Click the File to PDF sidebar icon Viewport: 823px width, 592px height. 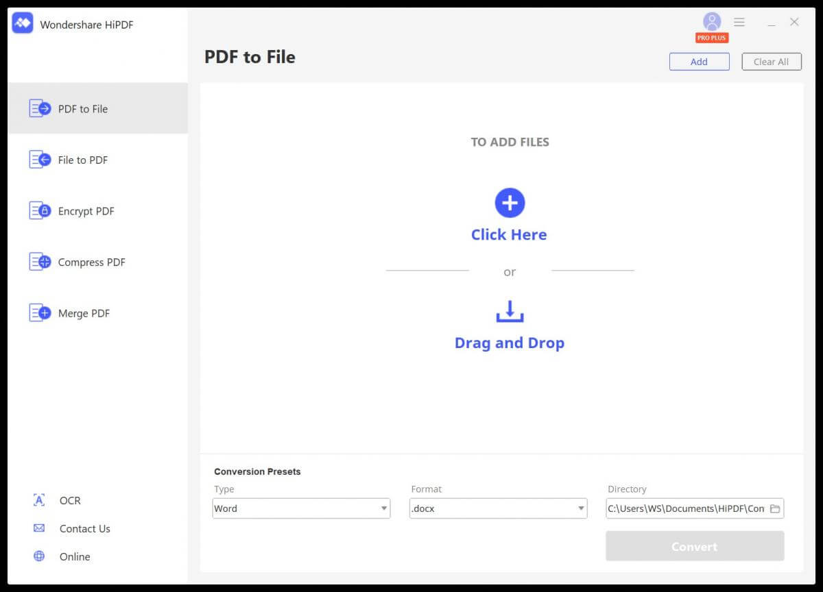coord(40,160)
